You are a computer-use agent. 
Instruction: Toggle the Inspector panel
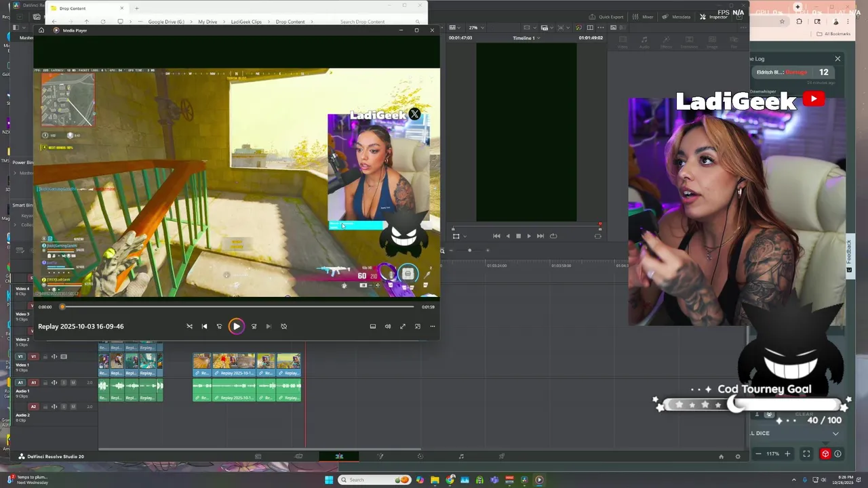(x=713, y=17)
